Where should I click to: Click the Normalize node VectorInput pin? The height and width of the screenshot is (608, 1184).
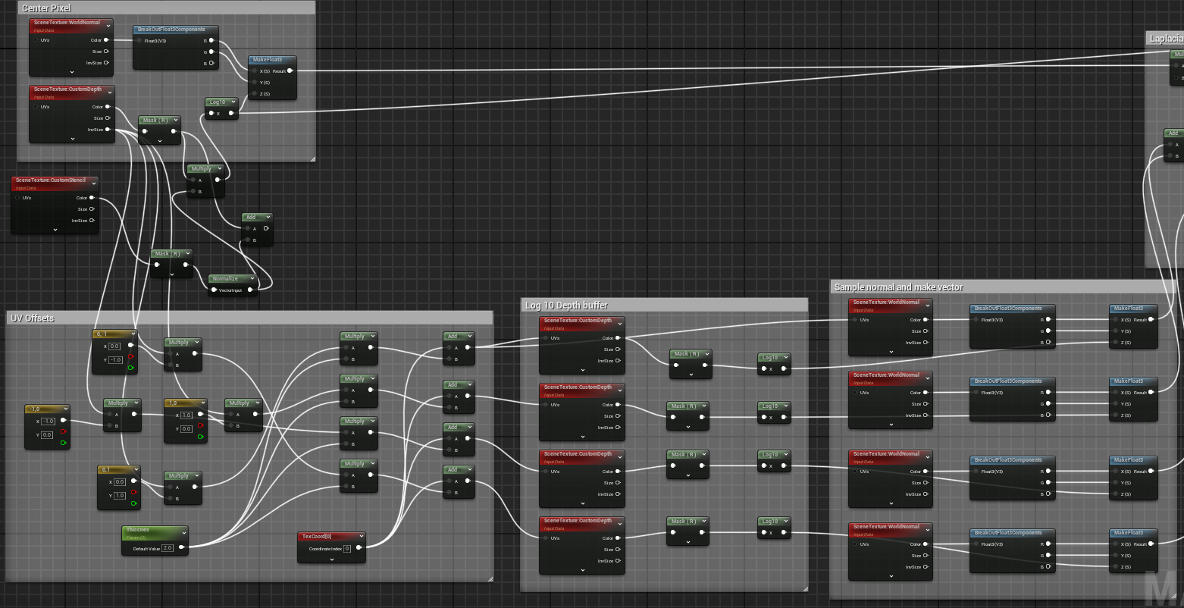point(213,290)
